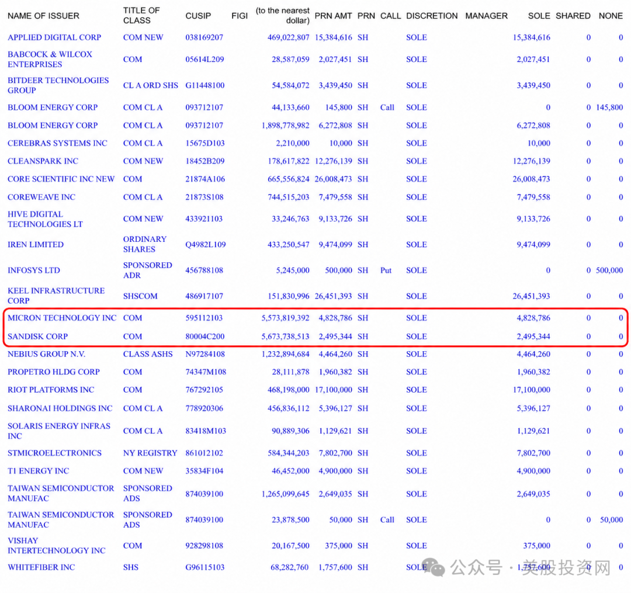
Task: Select SPONSORED ADR class for Infosys
Action: (x=148, y=271)
